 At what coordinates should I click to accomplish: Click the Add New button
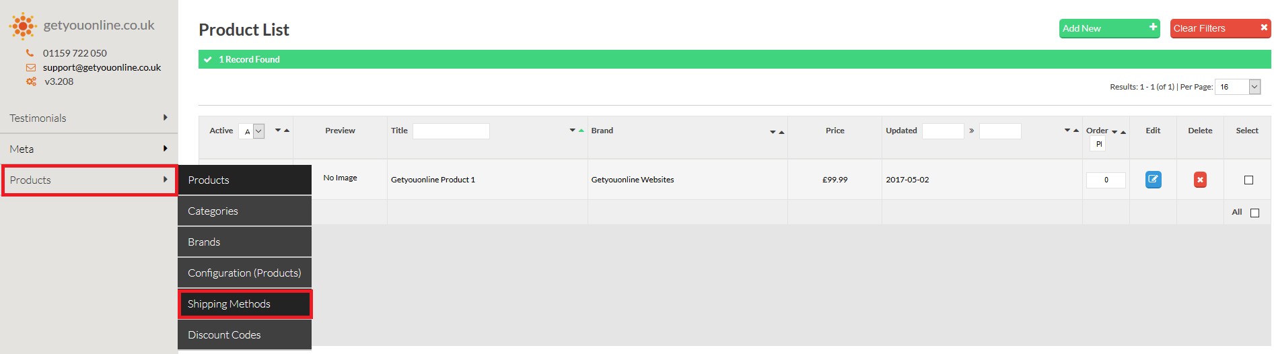click(x=1109, y=28)
